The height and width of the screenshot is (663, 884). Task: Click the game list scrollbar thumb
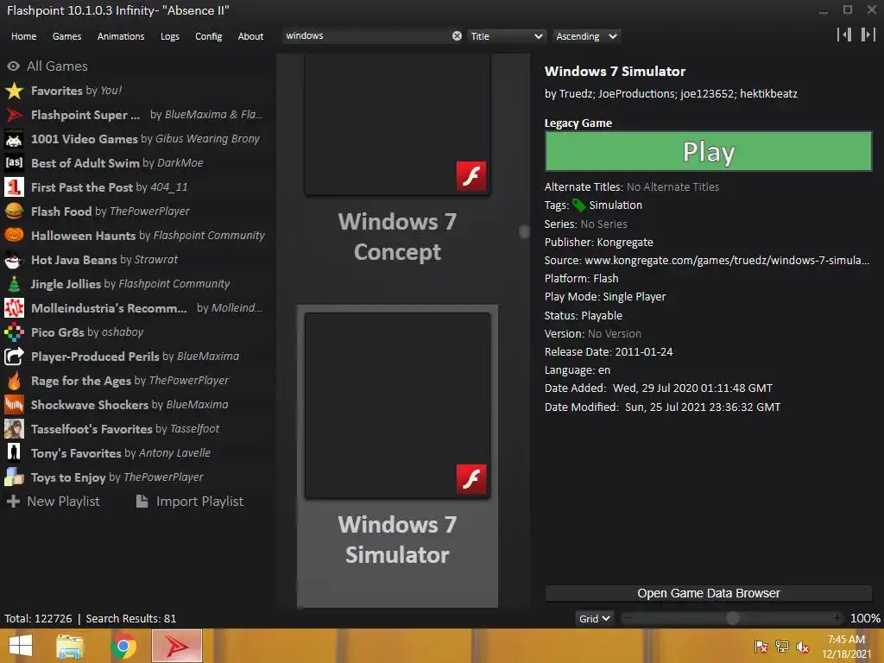524,231
